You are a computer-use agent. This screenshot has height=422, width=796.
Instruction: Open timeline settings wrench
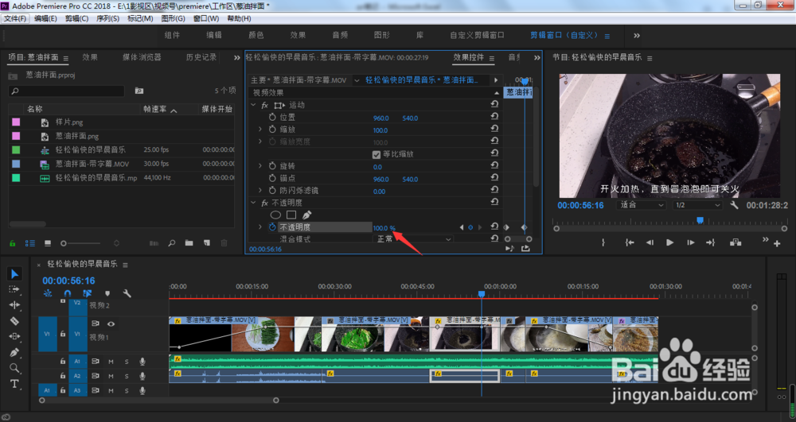point(127,293)
